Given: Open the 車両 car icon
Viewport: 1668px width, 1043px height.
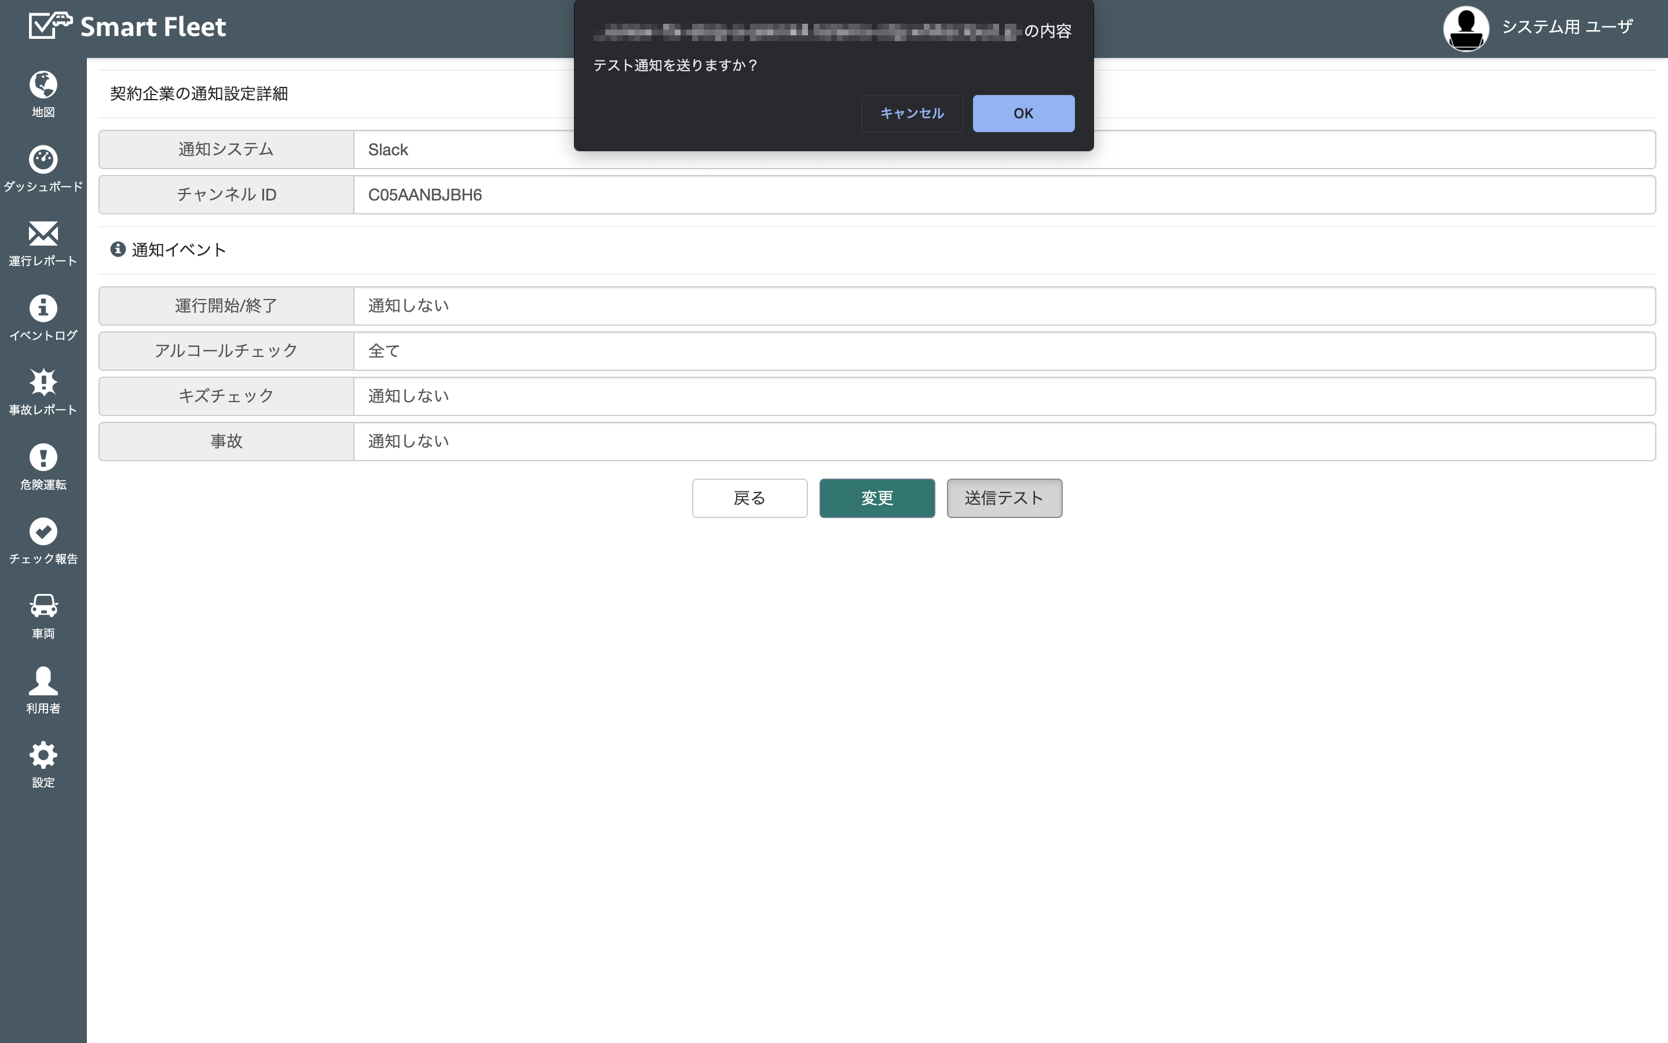Looking at the screenshot, I should 43,606.
